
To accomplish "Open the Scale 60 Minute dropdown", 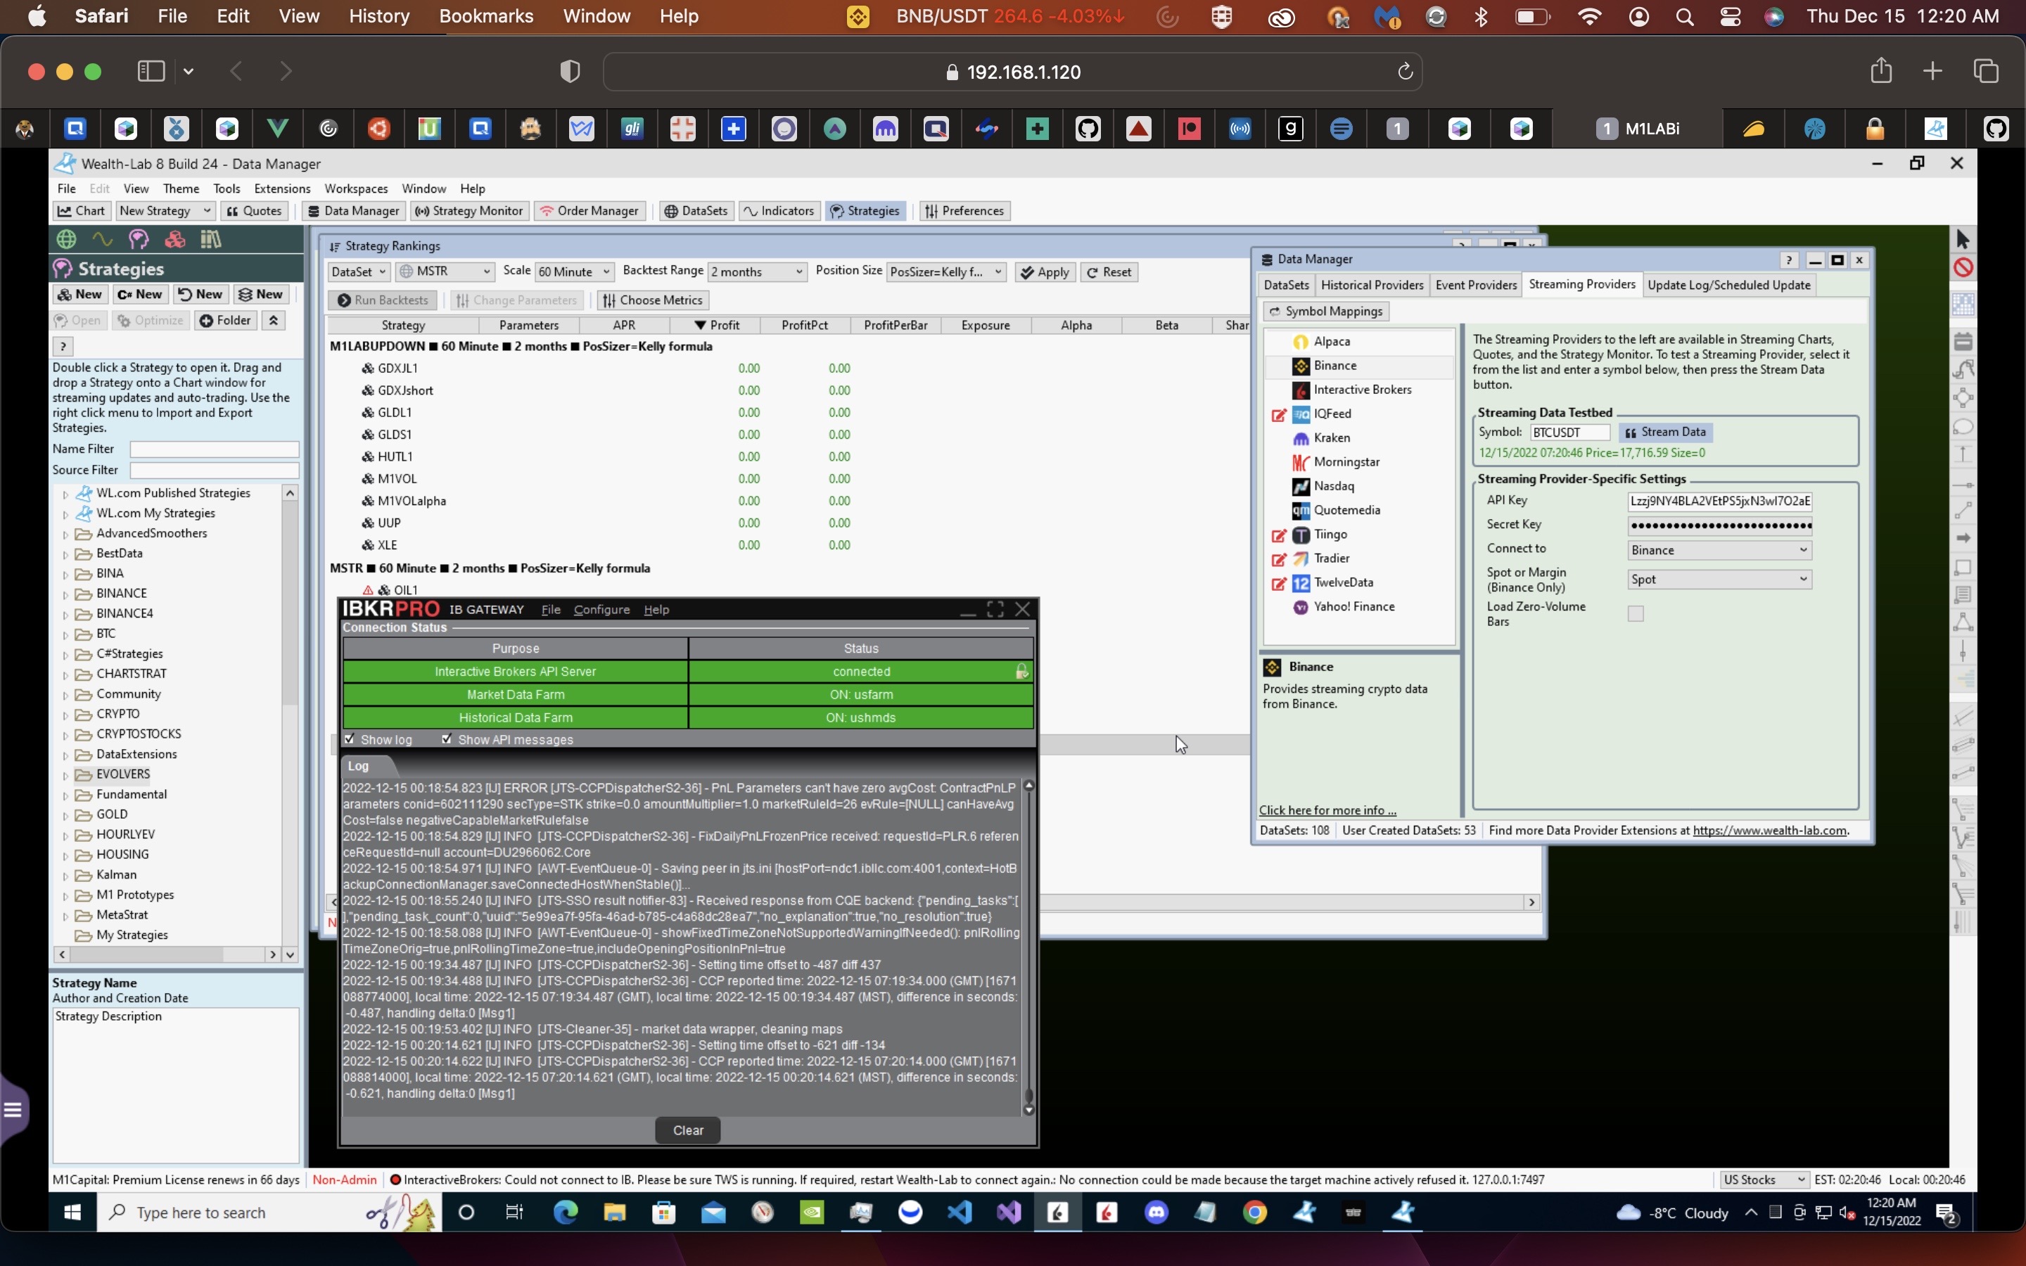I will 574,272.
